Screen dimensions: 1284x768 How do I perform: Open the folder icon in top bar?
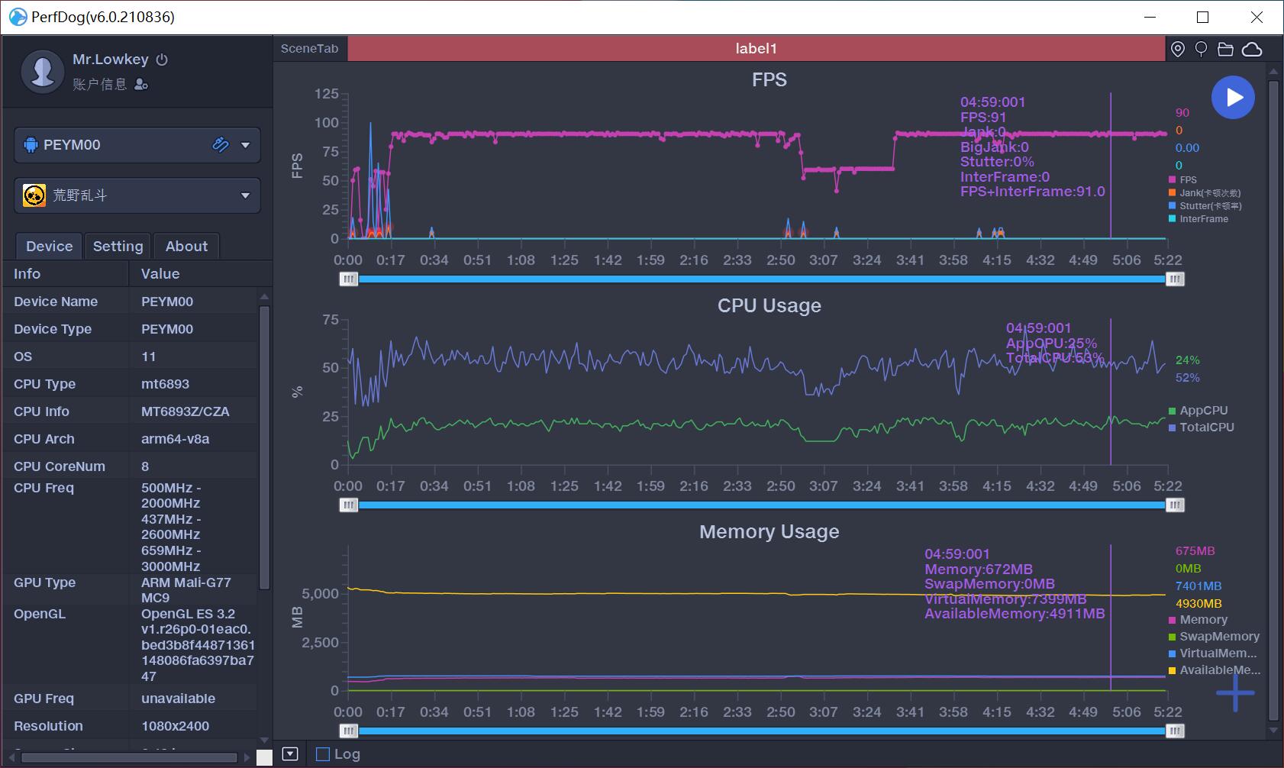pyautogui.click(x=1225, y=50)
